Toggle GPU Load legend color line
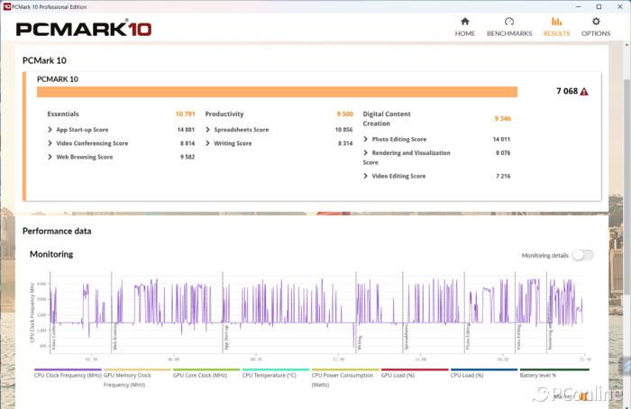The height and width of the screenshot is (409, 631). (x=414, y=369)
